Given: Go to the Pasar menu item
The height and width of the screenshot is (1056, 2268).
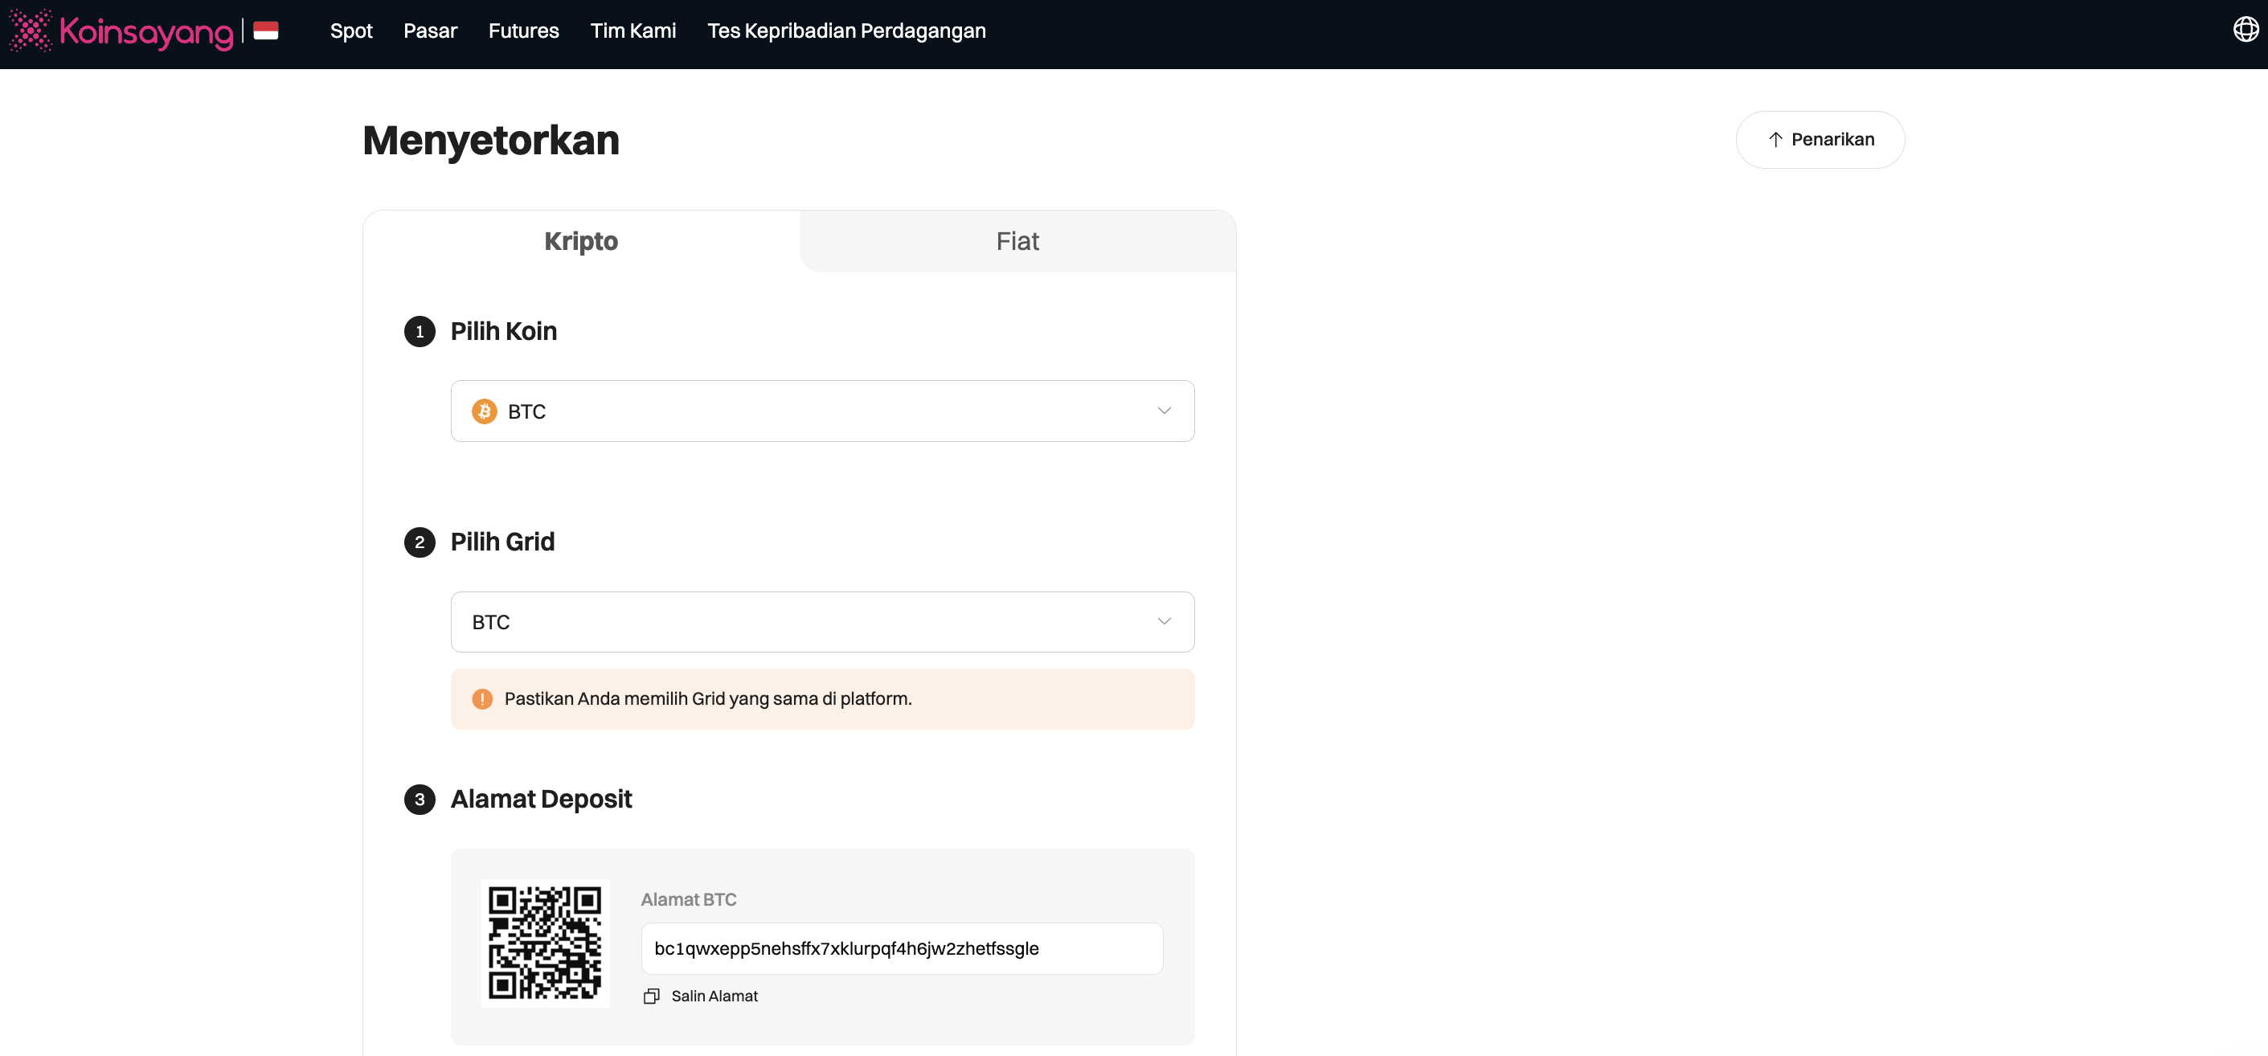Looking at the screenshot, I should click(430, 31).
